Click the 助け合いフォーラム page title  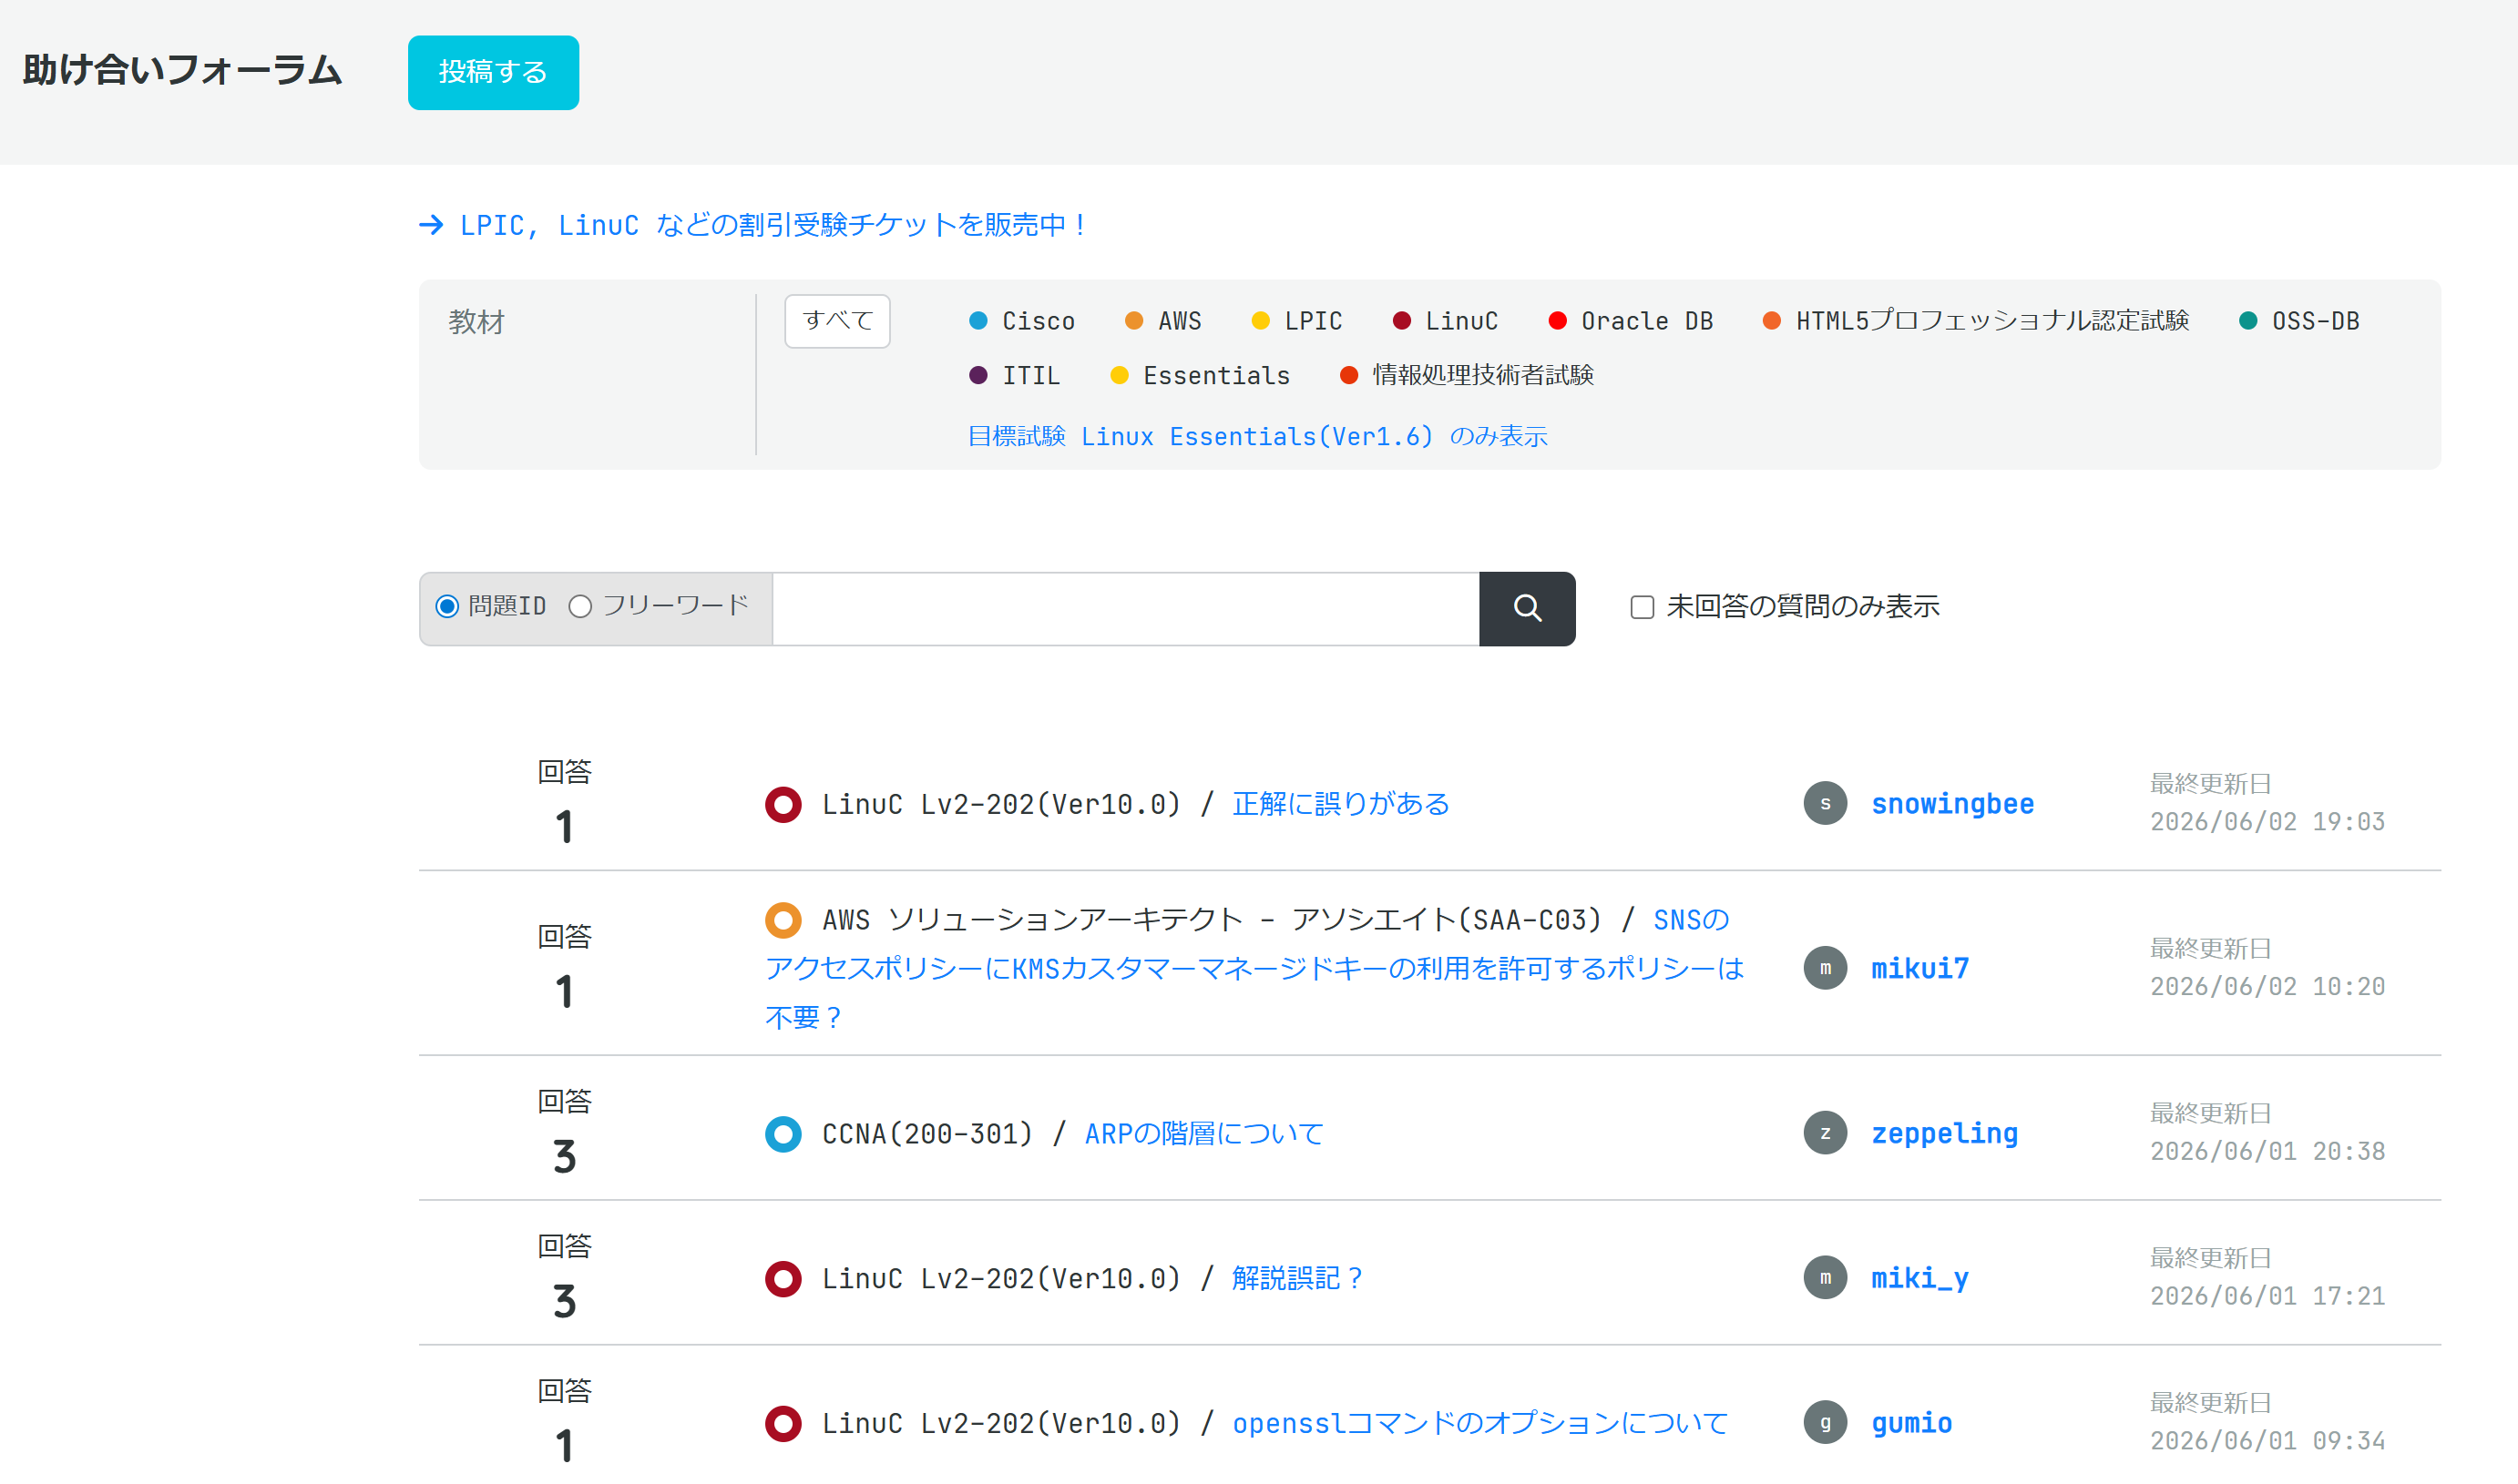point(182,70)
